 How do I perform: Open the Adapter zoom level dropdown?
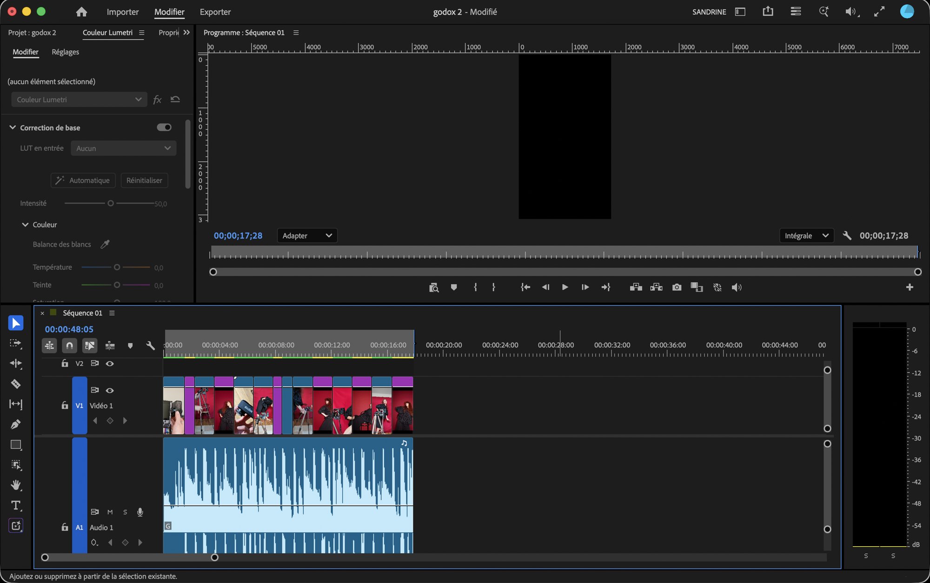click(x=307, y=236)
